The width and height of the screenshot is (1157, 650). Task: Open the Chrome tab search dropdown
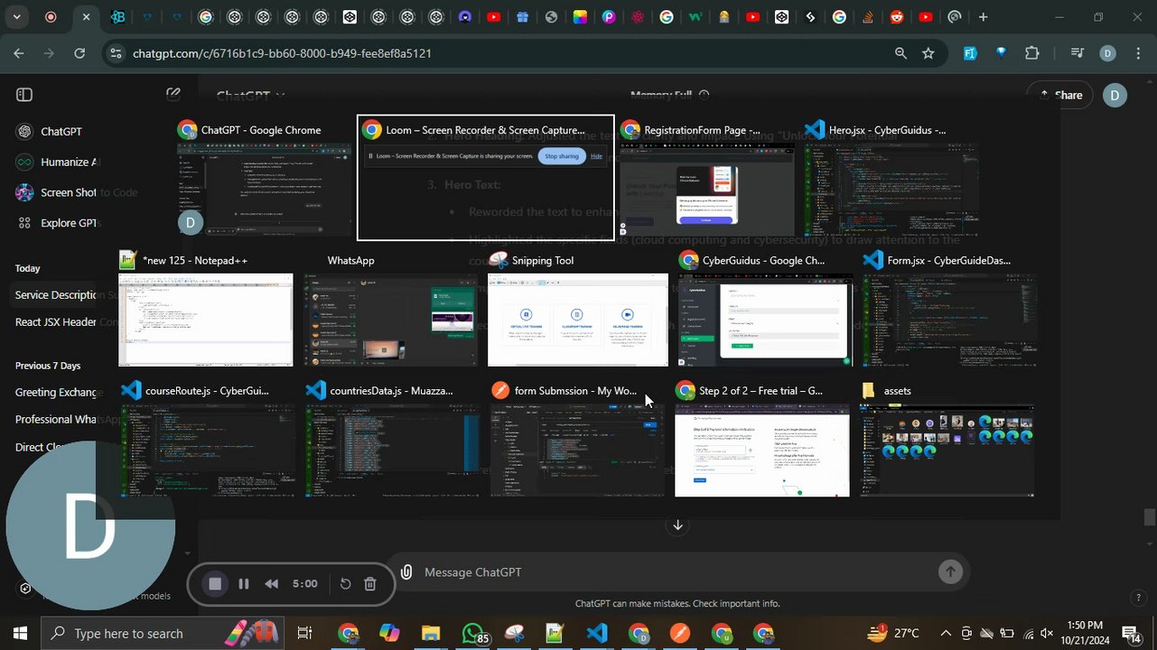[x=17, y=17]
